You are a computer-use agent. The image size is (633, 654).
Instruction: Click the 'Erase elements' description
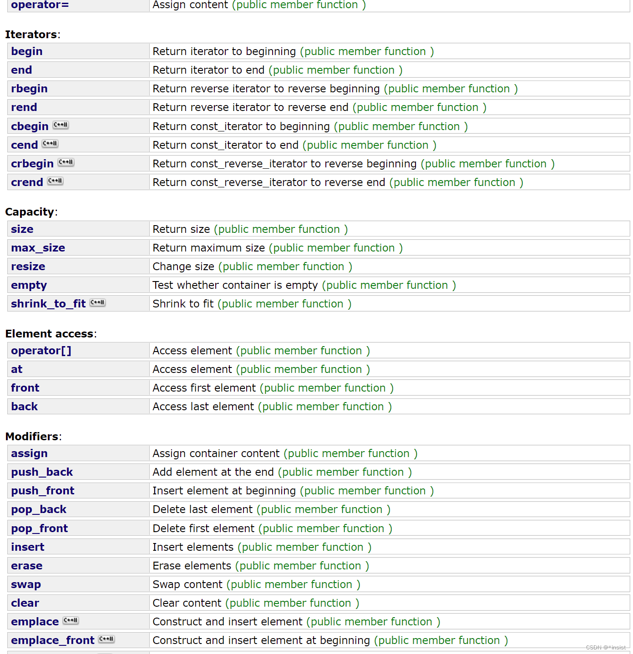pos(192,566)
